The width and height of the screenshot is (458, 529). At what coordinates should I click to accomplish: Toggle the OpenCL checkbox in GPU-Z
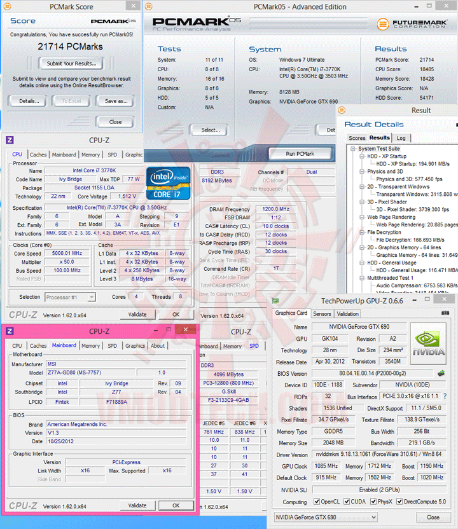coord(317,501)
